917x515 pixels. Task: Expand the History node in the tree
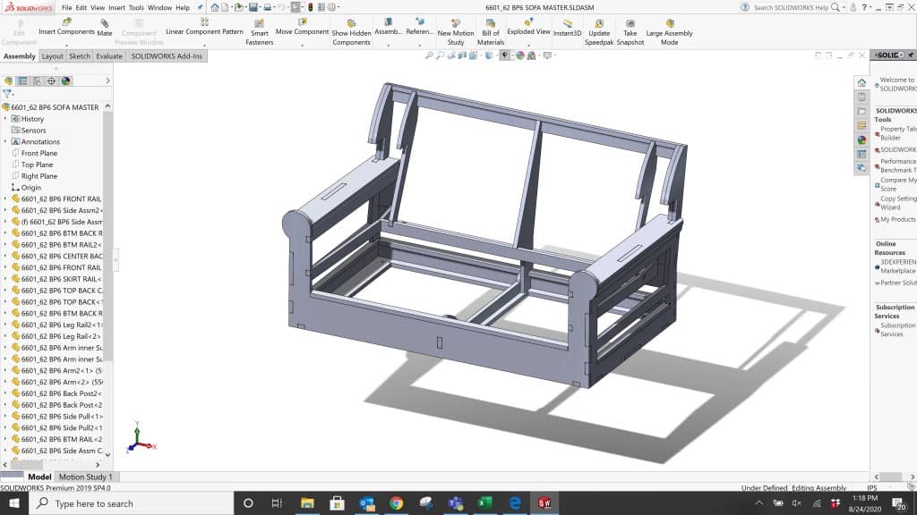click(5, 119)
